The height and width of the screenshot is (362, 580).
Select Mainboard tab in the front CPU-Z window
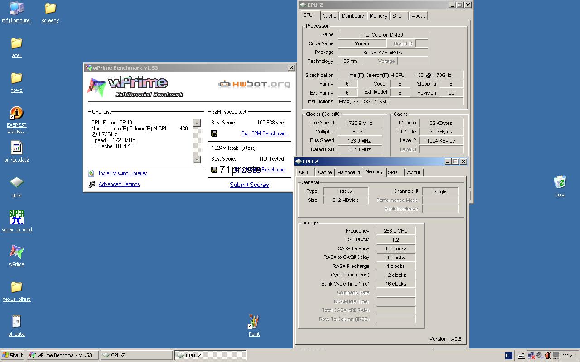coord(348,172)
